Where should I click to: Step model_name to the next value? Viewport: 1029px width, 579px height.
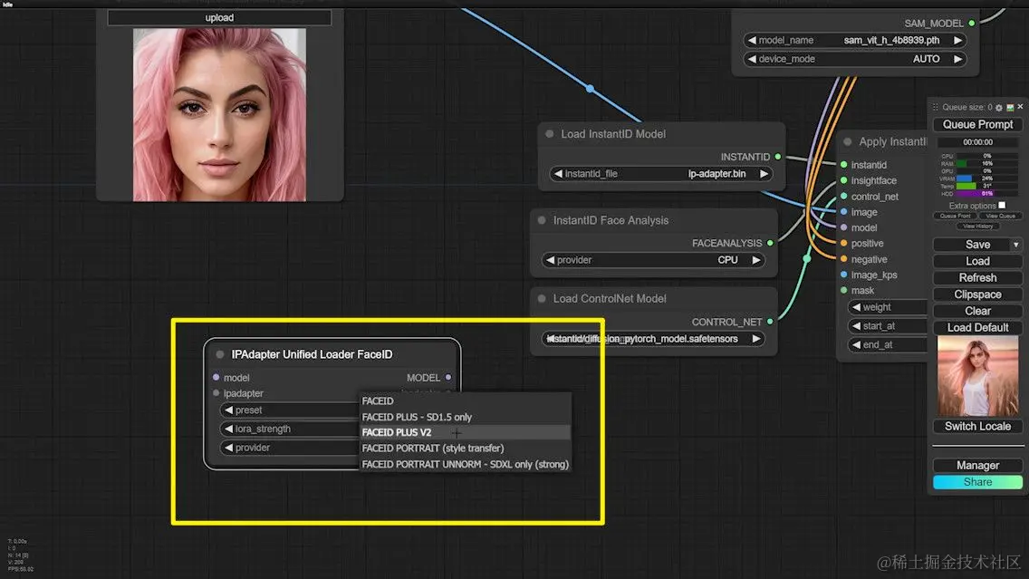click(x=957, y=40)
